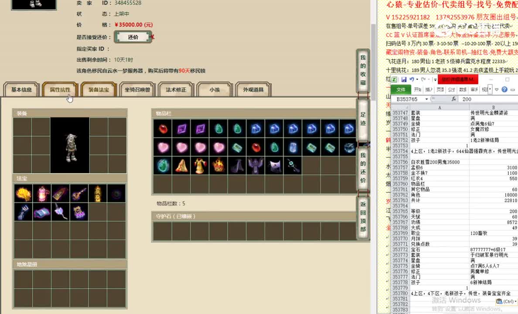518x314 pixels.
Task: Click the golden pagoda in the 法宝 panel
Action: tap(98, 193)
